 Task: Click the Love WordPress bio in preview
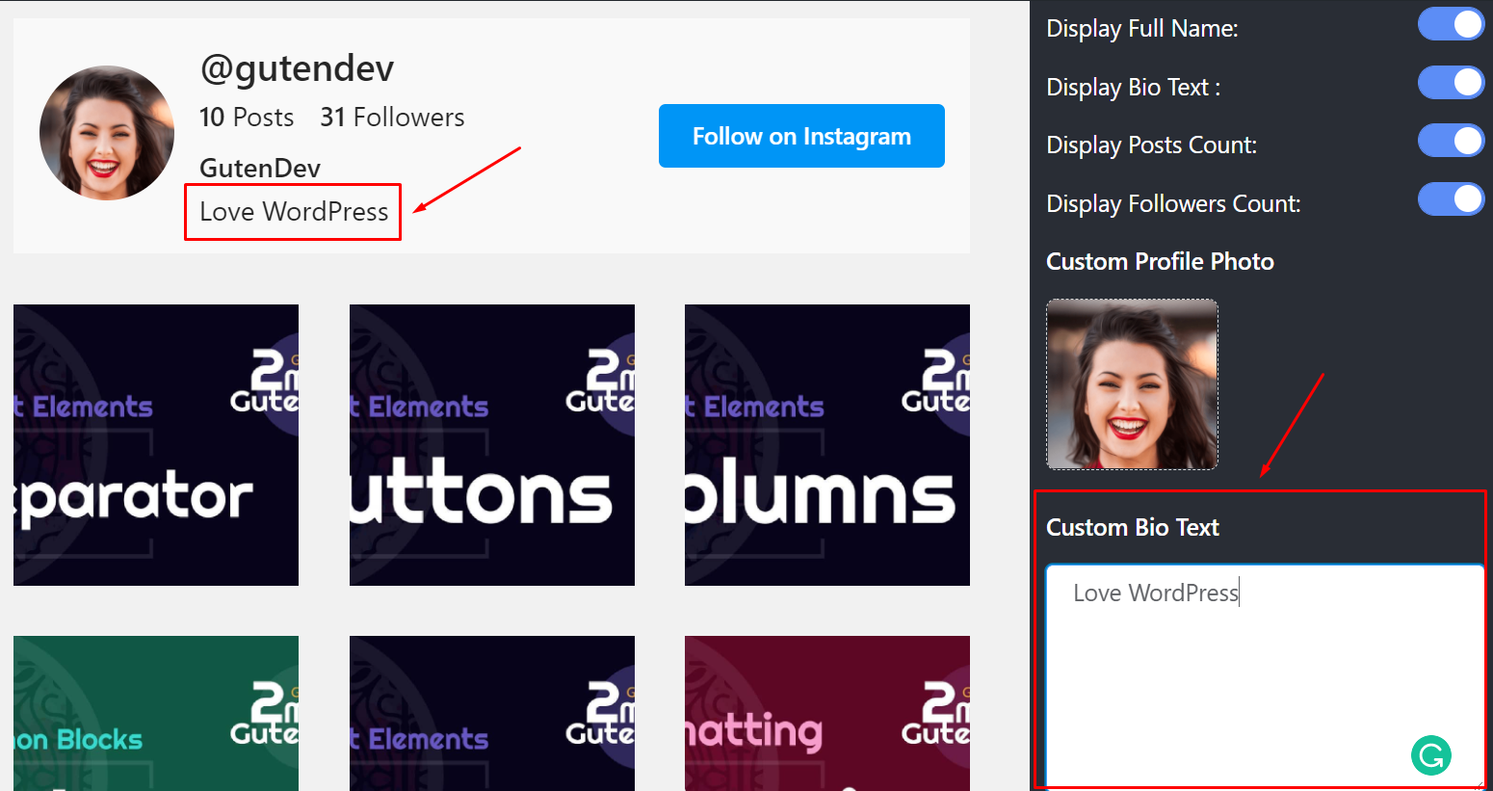click(294, 212)
